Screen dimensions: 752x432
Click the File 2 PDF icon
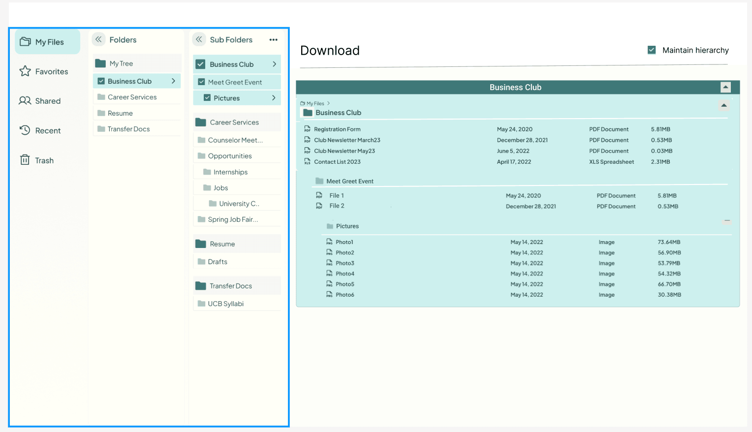point(319,206)
